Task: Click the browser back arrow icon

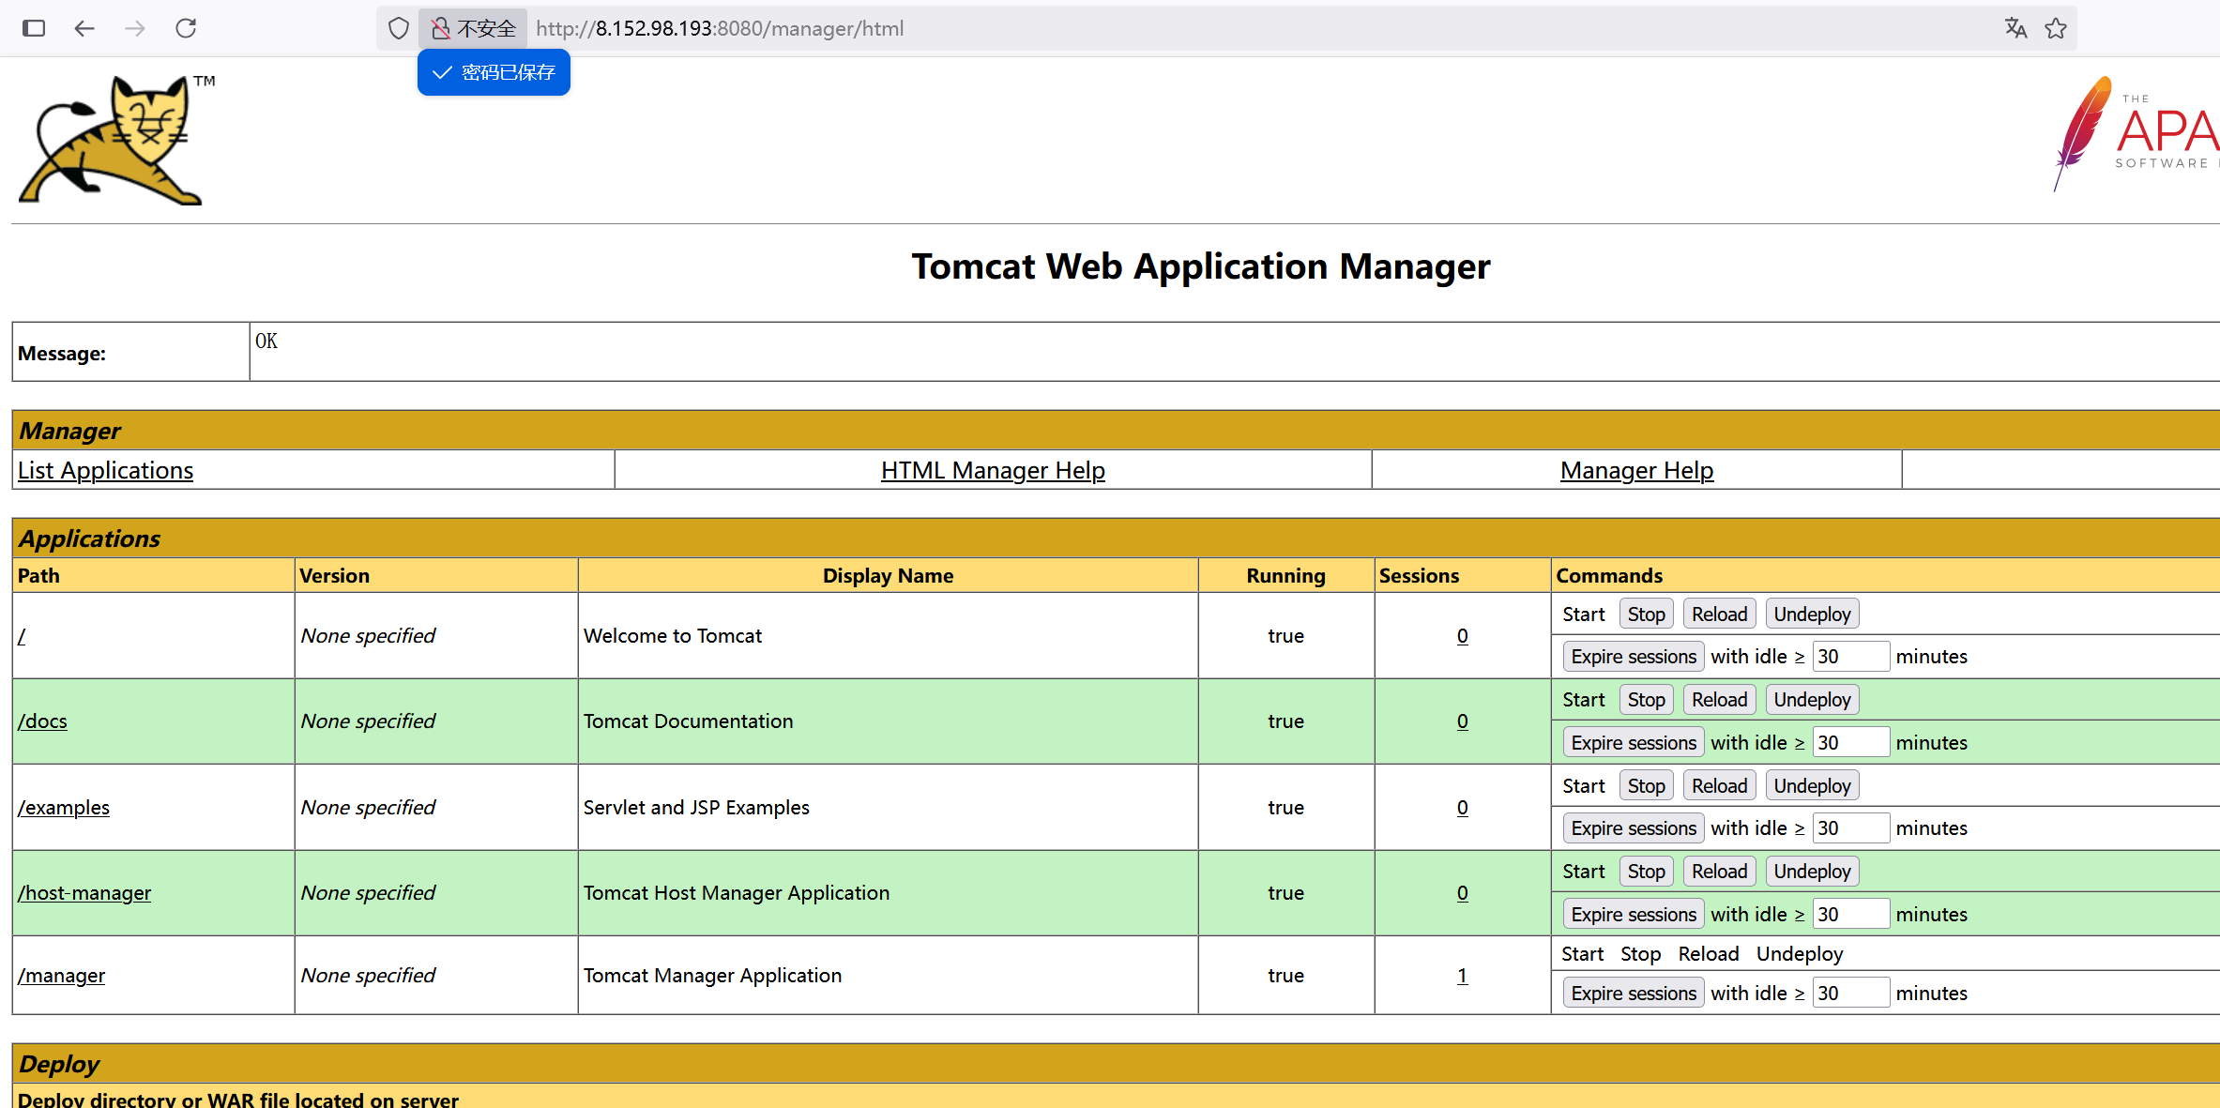Action: coord(84,28)
